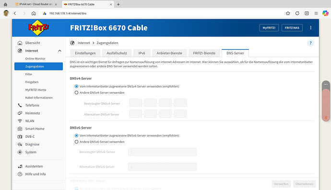Reload page using browser refresh icon
The width and height of the screenshot is (331, 190).
coord(297,13)
